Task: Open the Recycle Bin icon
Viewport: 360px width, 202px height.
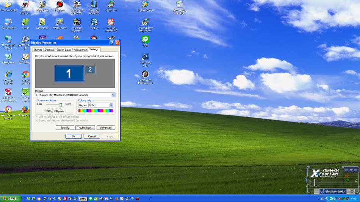Action: (x=8, y=59)
